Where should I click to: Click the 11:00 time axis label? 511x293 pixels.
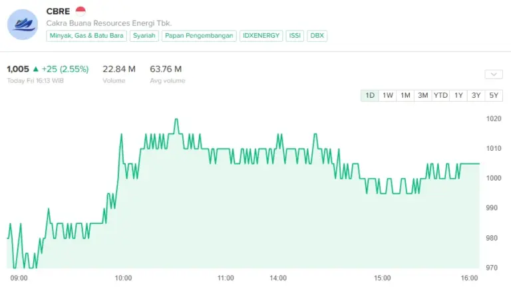click(226, 278)
